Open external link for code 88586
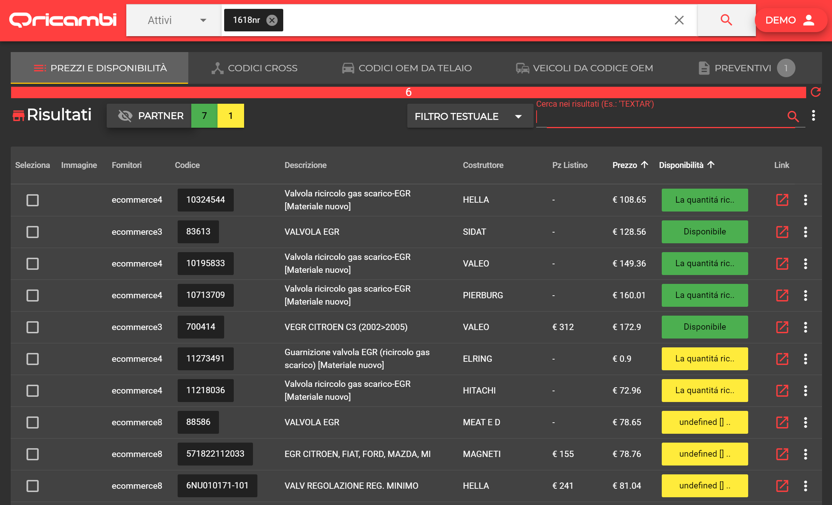Screen dimensions: 832x505 pyautogui.click(x=782, y=422)
